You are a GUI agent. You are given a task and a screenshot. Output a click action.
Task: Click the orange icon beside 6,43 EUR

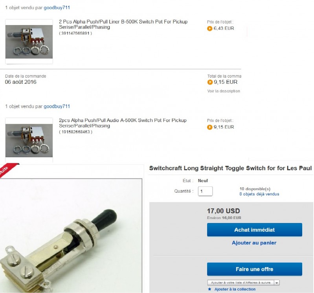tap(209, 28)
